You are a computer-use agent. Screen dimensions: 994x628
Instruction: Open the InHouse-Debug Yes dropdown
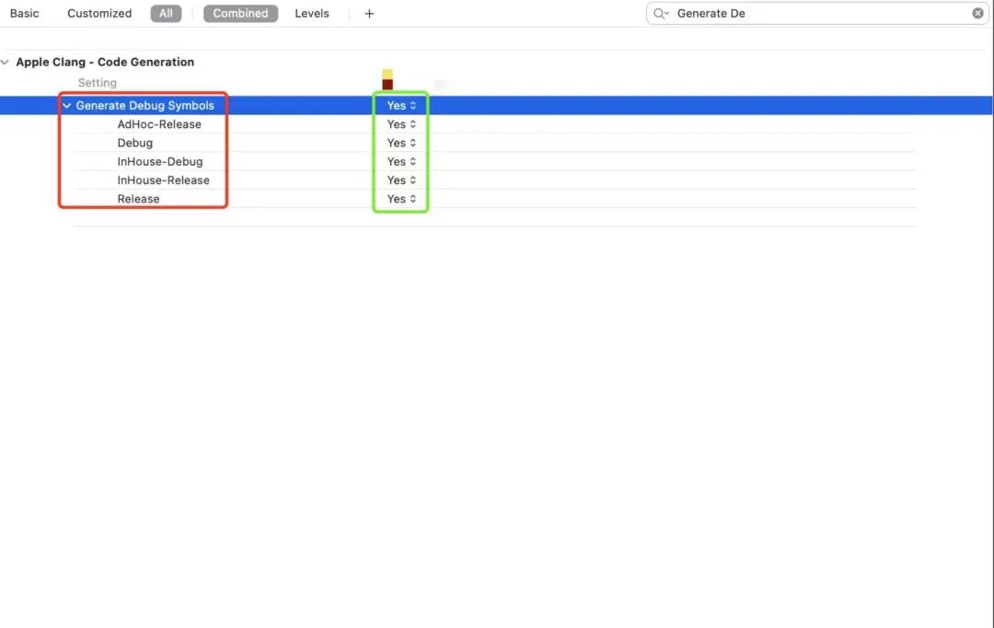tap(401, 162)
